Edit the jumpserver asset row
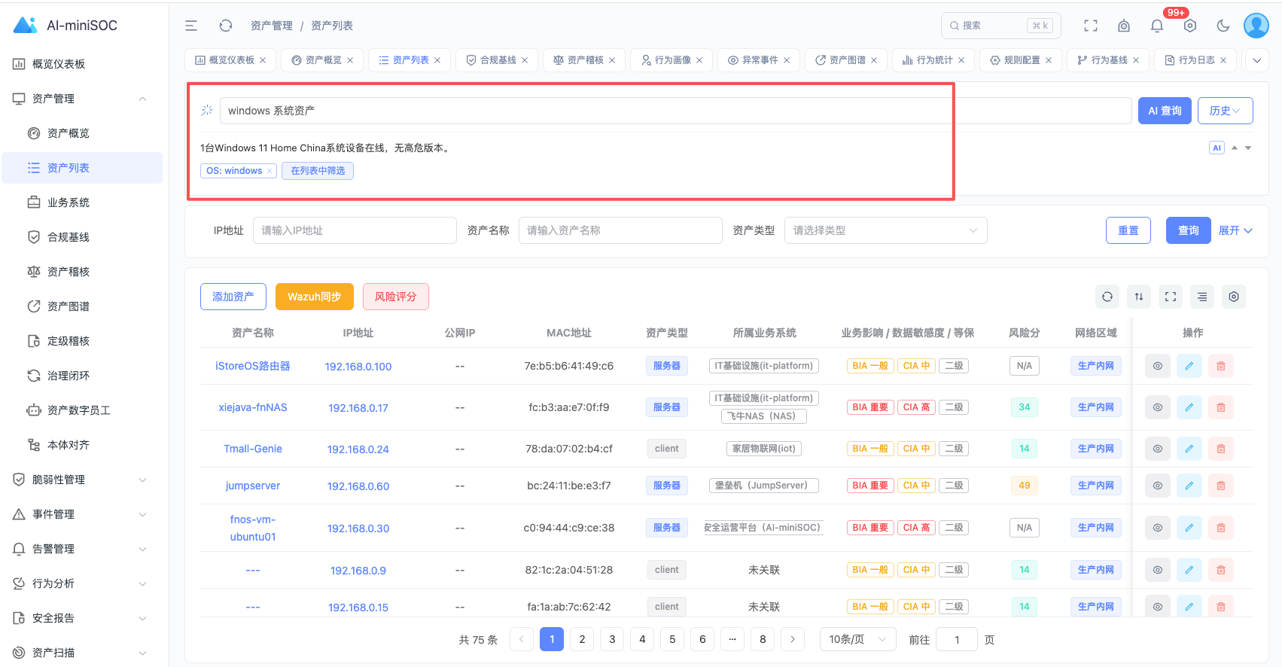The height and width of the screenshot is (667, 1282). click(x=1189, y=486)
